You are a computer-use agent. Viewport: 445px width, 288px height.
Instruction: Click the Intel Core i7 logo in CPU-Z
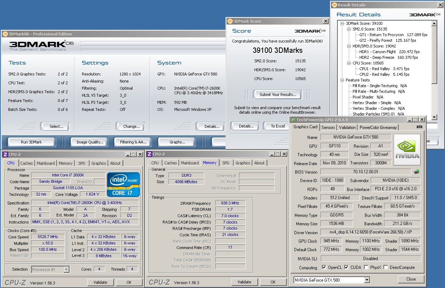(x=124, y=185)
